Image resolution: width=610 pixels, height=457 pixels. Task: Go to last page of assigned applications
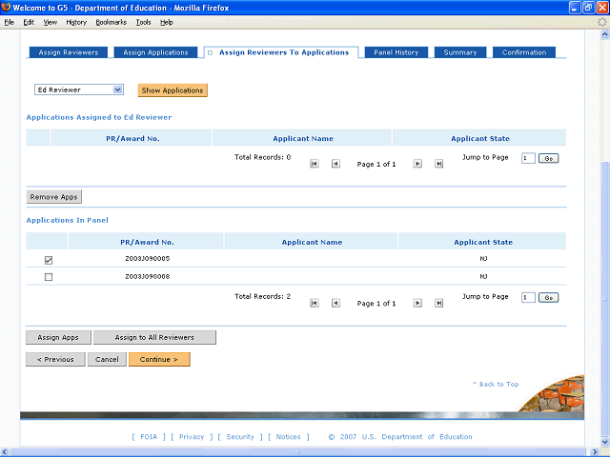(x=438, y=164)
